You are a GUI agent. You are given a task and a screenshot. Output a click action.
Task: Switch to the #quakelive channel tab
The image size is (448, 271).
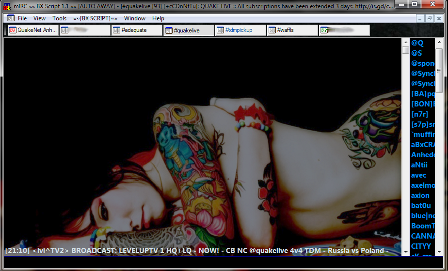pyautogui.click(x=189, y=30)
